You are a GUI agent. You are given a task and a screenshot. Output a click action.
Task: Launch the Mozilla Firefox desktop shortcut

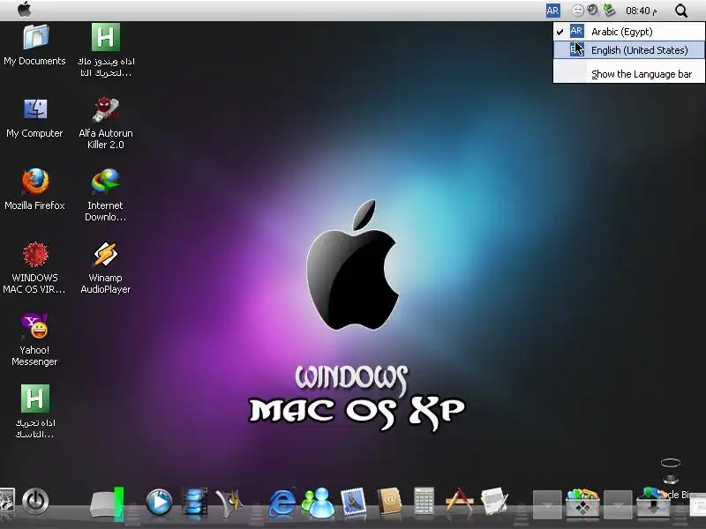34,189
